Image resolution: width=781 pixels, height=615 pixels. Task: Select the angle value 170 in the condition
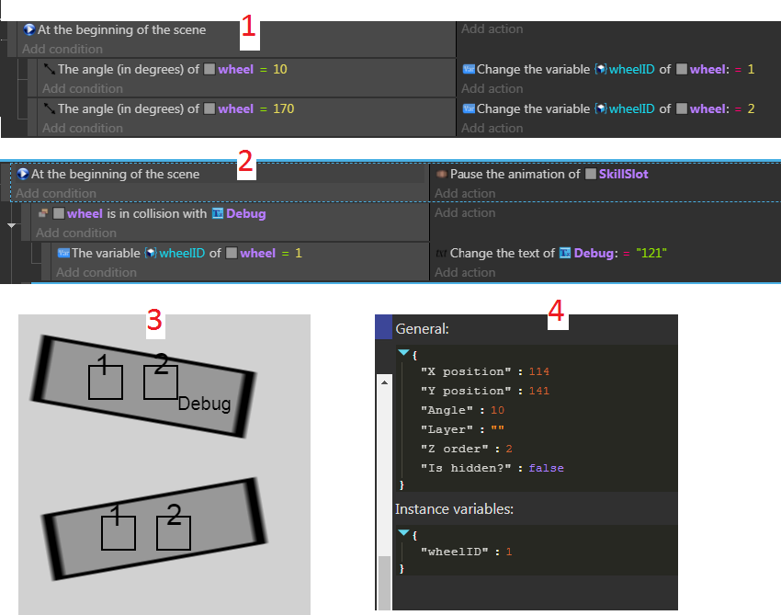(283, 108)
